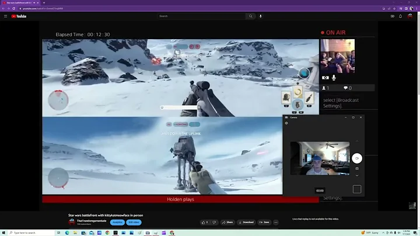Go to the YouTube home logo
Screen dimensions: 420x236
(19, 16)
